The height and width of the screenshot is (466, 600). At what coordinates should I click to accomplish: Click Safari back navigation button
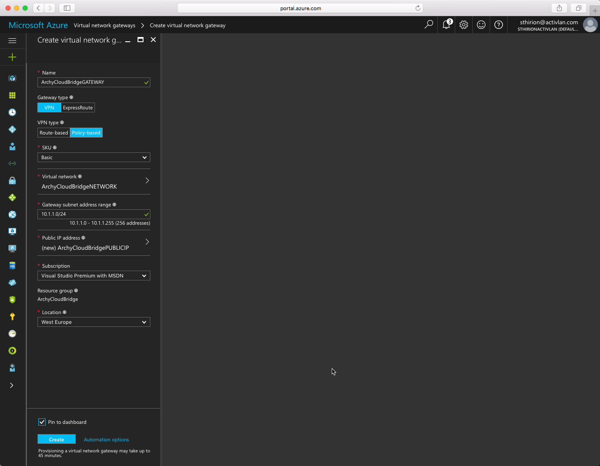coord(38,8)
